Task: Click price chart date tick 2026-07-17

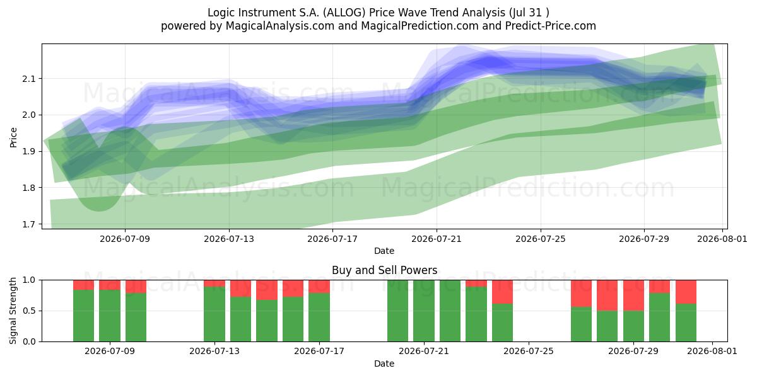Action: point(332,239)
